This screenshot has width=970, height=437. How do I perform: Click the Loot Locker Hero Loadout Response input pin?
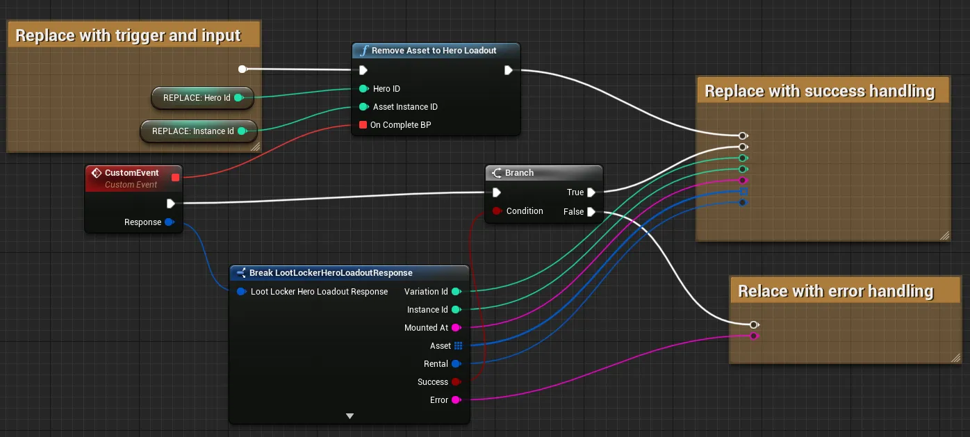[x=241, y=292]
